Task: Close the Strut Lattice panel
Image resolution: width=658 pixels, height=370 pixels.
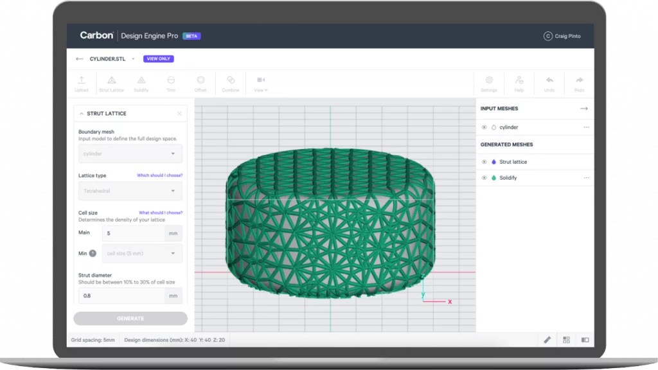Action: pos(179,114)
